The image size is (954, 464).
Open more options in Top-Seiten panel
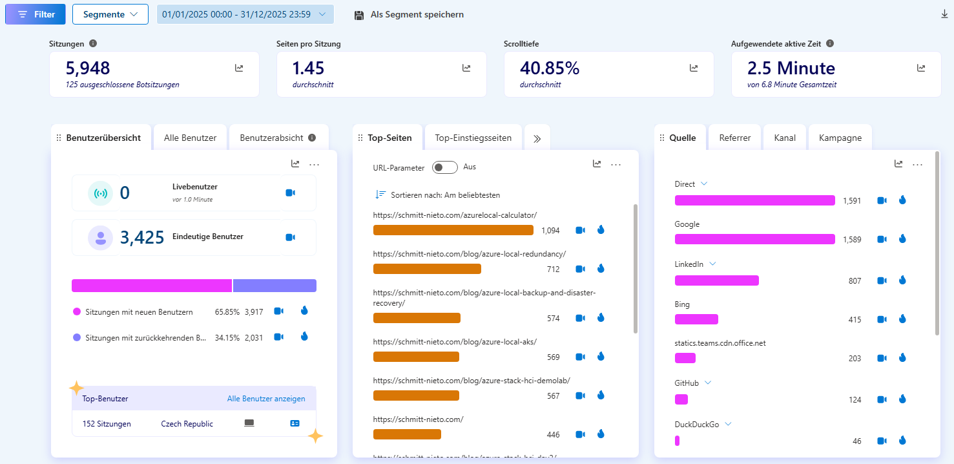tap(616, 165)
